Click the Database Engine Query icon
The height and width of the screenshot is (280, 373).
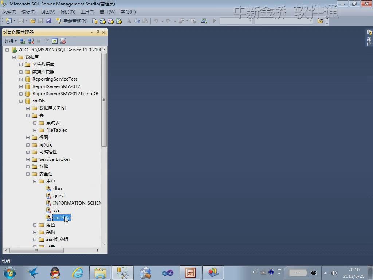[94, 21]
